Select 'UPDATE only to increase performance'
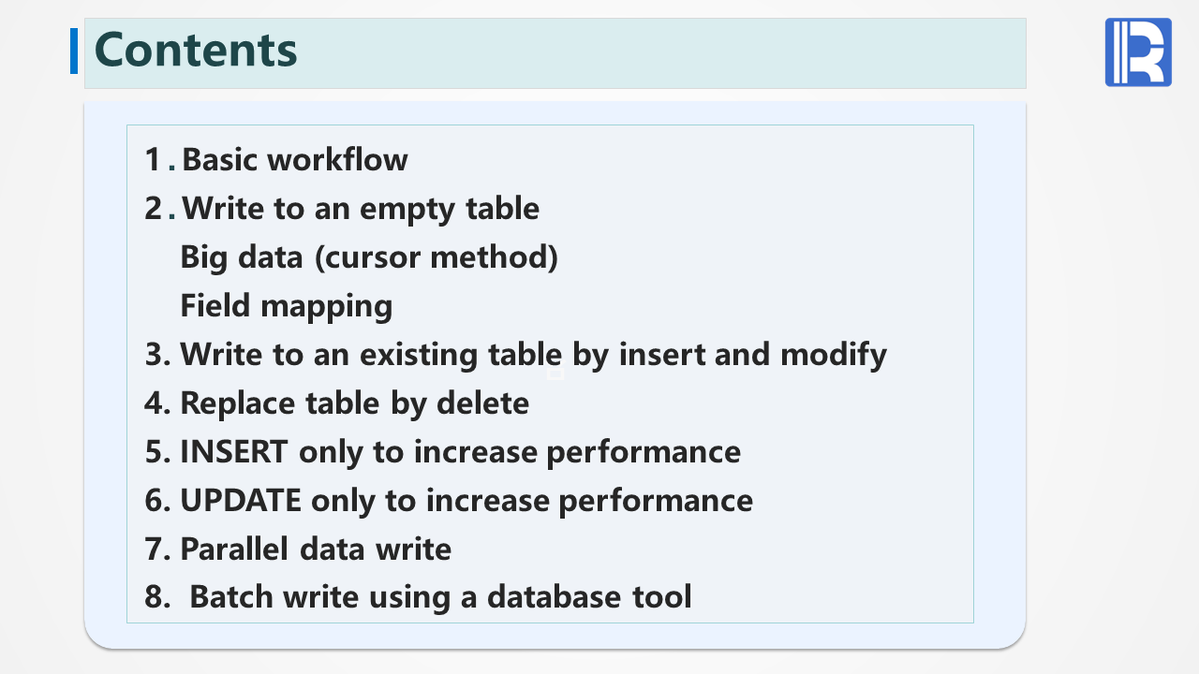The image size is (1199, 674). (x=466, y=500)
